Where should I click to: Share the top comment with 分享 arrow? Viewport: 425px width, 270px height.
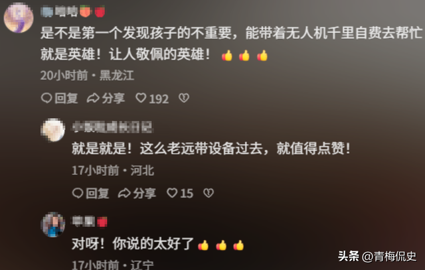[106, 98]
